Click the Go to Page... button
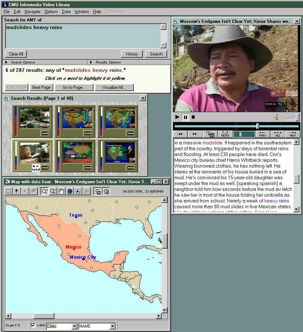This screenshot has width=303, height=332. pos(74,87)
